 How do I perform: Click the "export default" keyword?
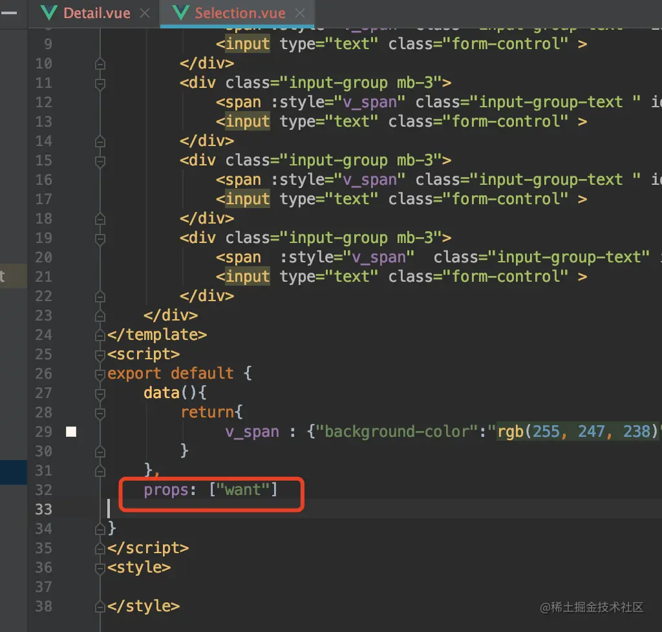tap(170, 374)
